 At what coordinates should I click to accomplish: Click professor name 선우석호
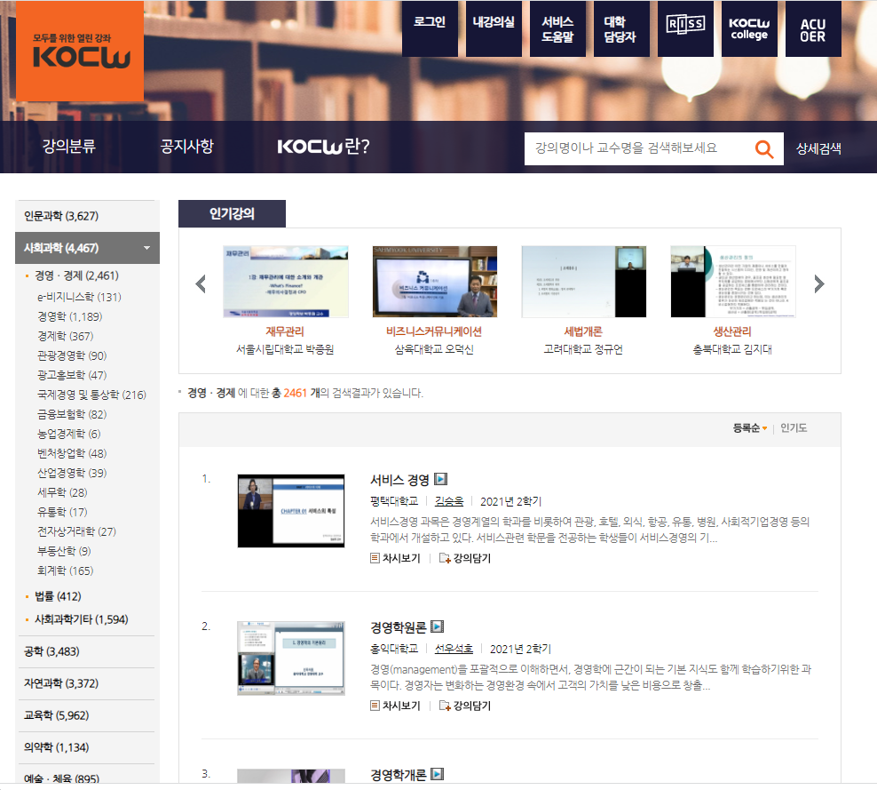pos(454,649)
